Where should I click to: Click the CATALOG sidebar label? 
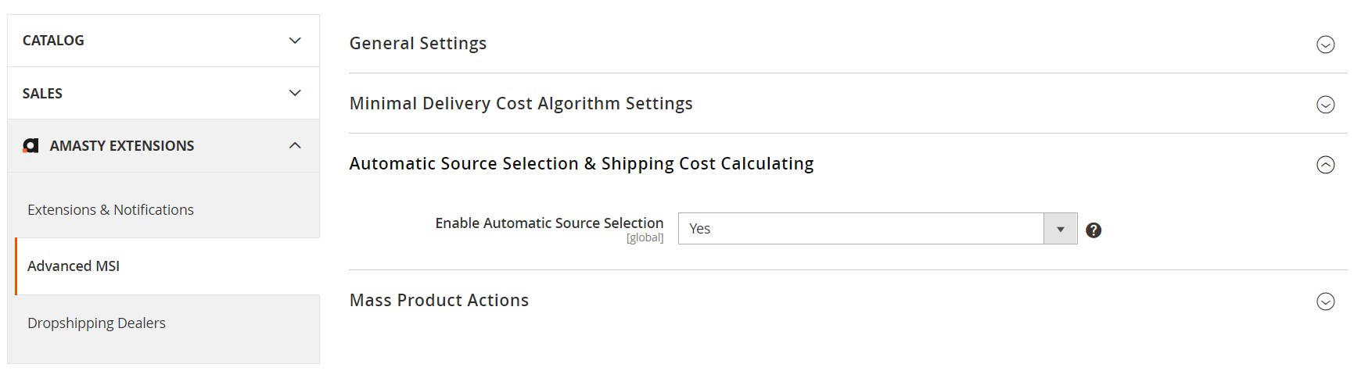pos(53,41)
